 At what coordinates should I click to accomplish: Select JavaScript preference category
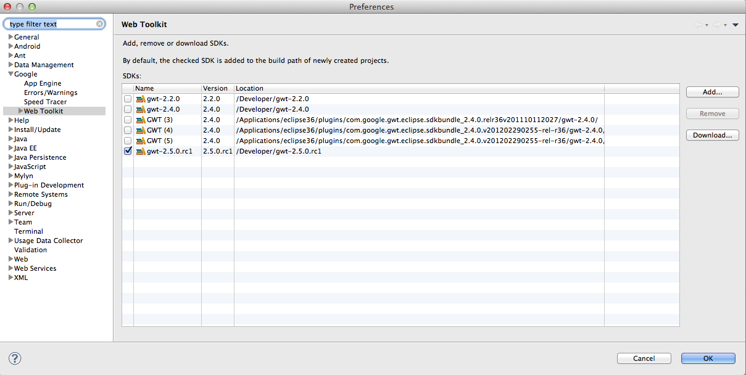pos(30,167)
